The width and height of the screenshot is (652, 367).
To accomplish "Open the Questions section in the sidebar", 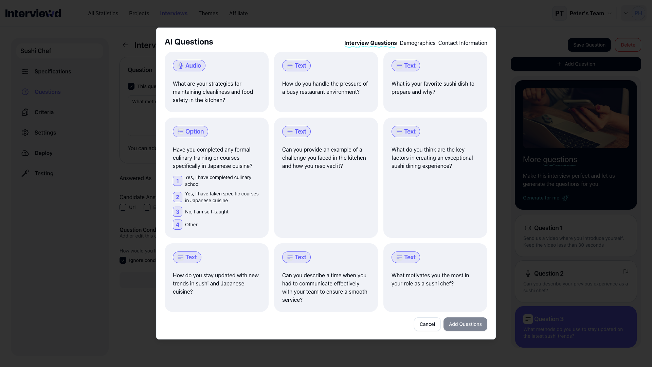I will tap(25, 92).
